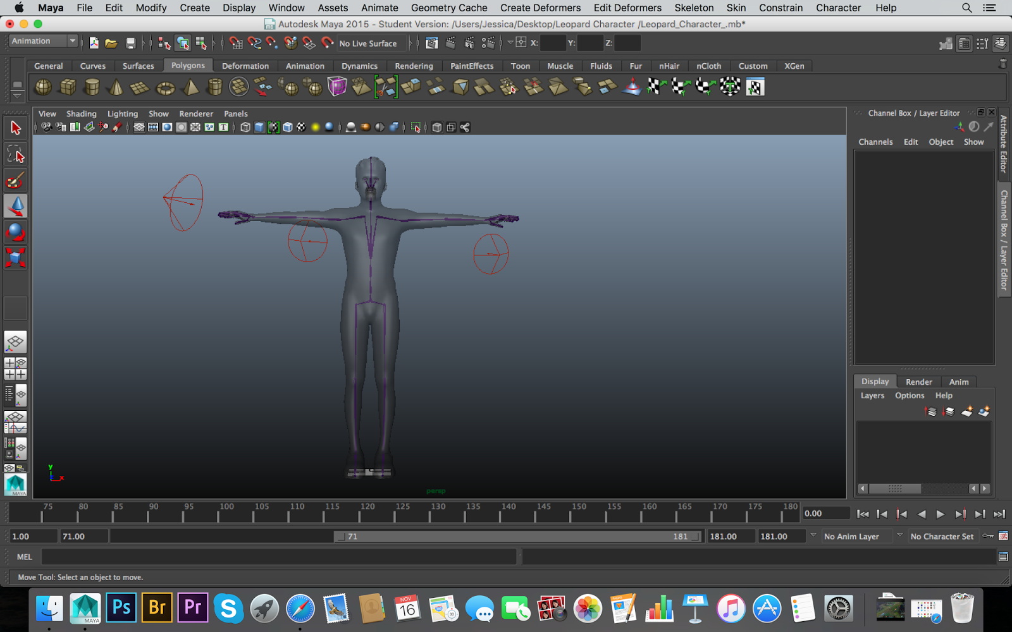
Task: Click the save scene icon
Action: (x=130, y=43)
